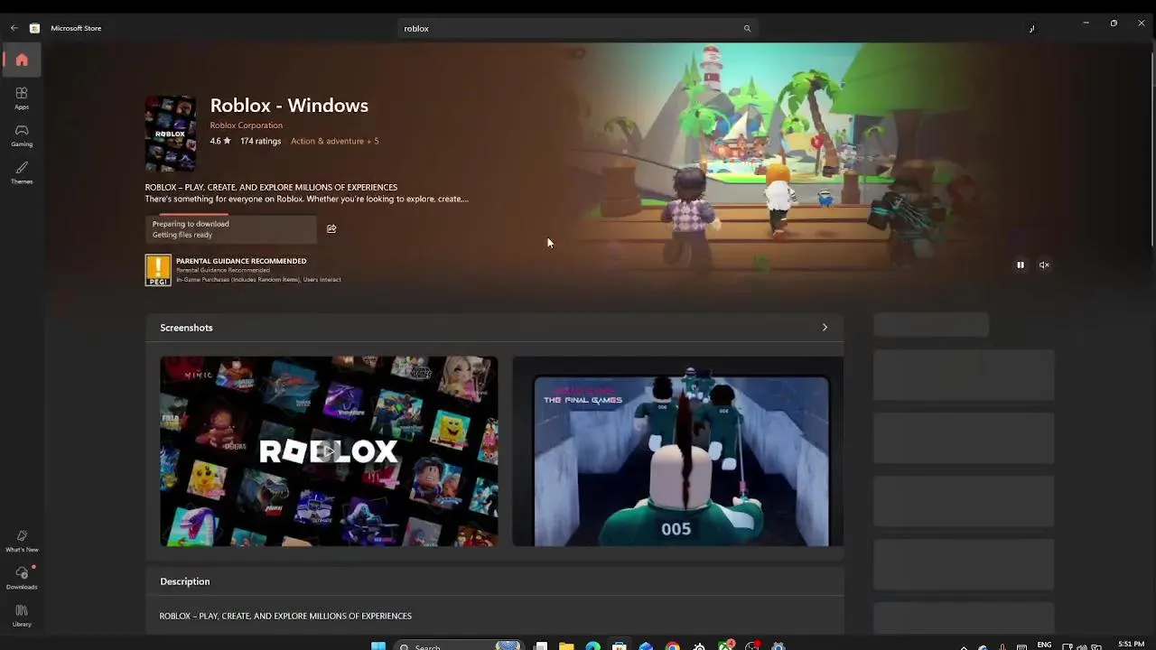
Task: Click Parental Guidance Recommended text
Action: [241, 261]
